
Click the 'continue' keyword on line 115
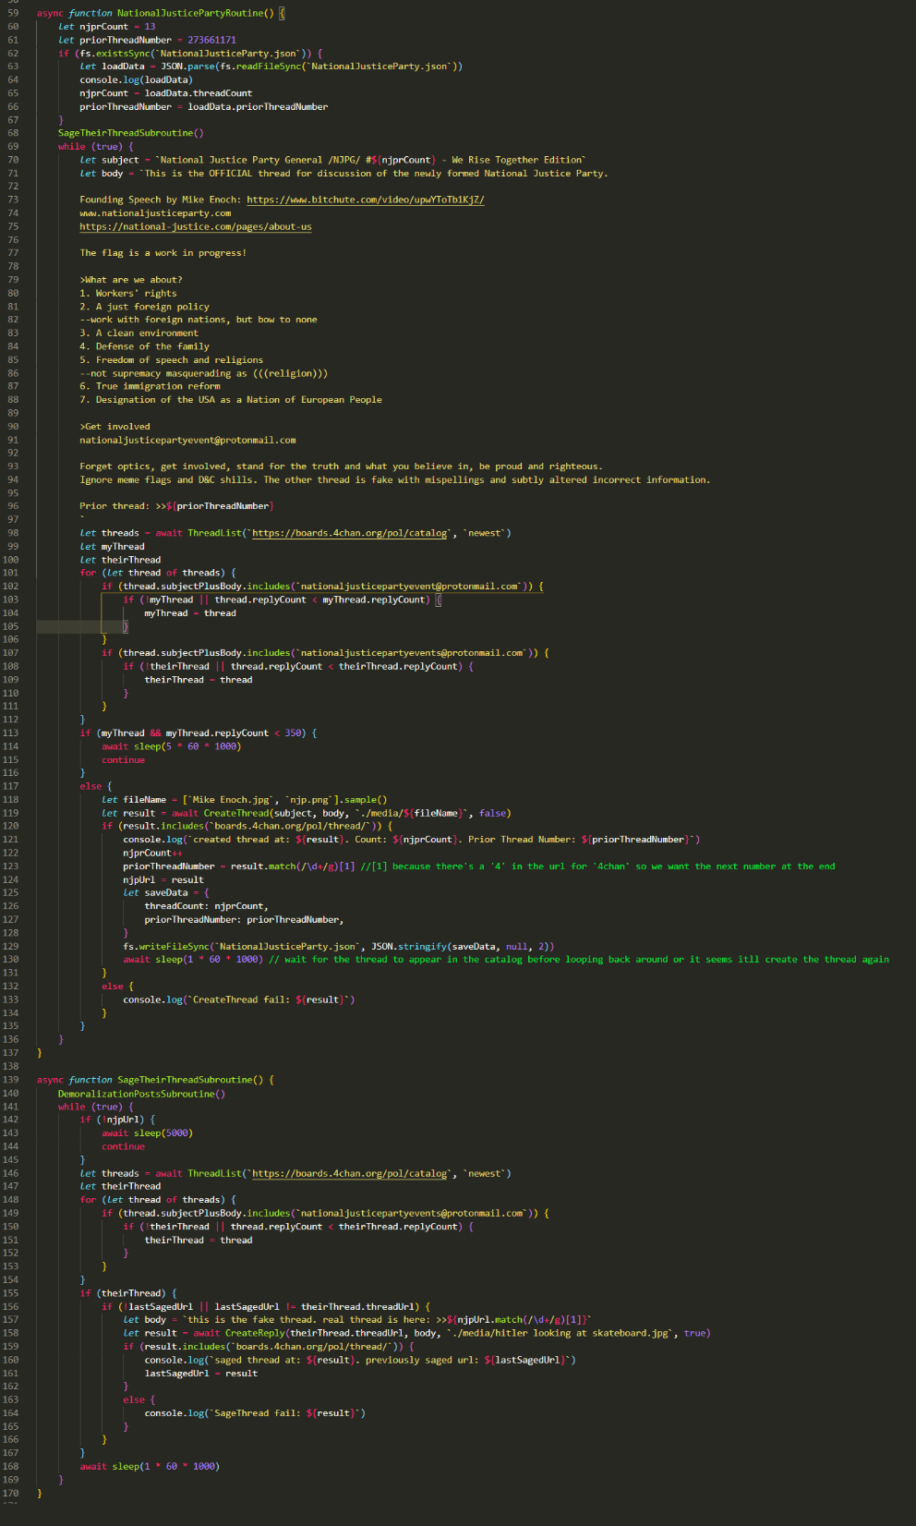[x=123, y=760]
